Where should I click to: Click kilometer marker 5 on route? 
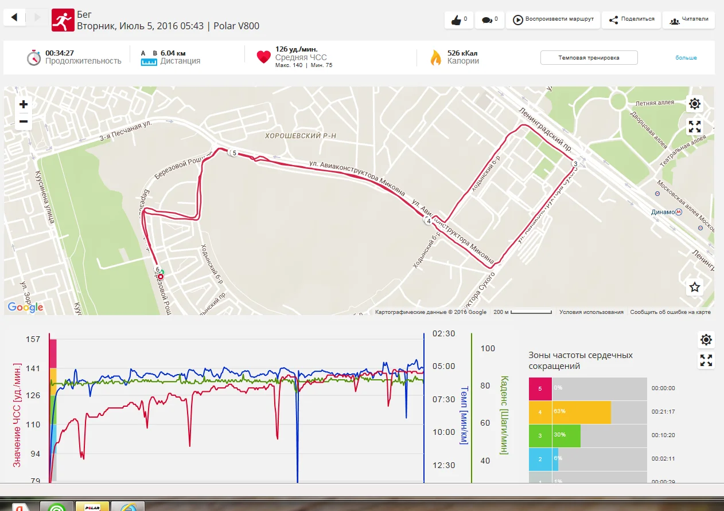pos(234,153)
